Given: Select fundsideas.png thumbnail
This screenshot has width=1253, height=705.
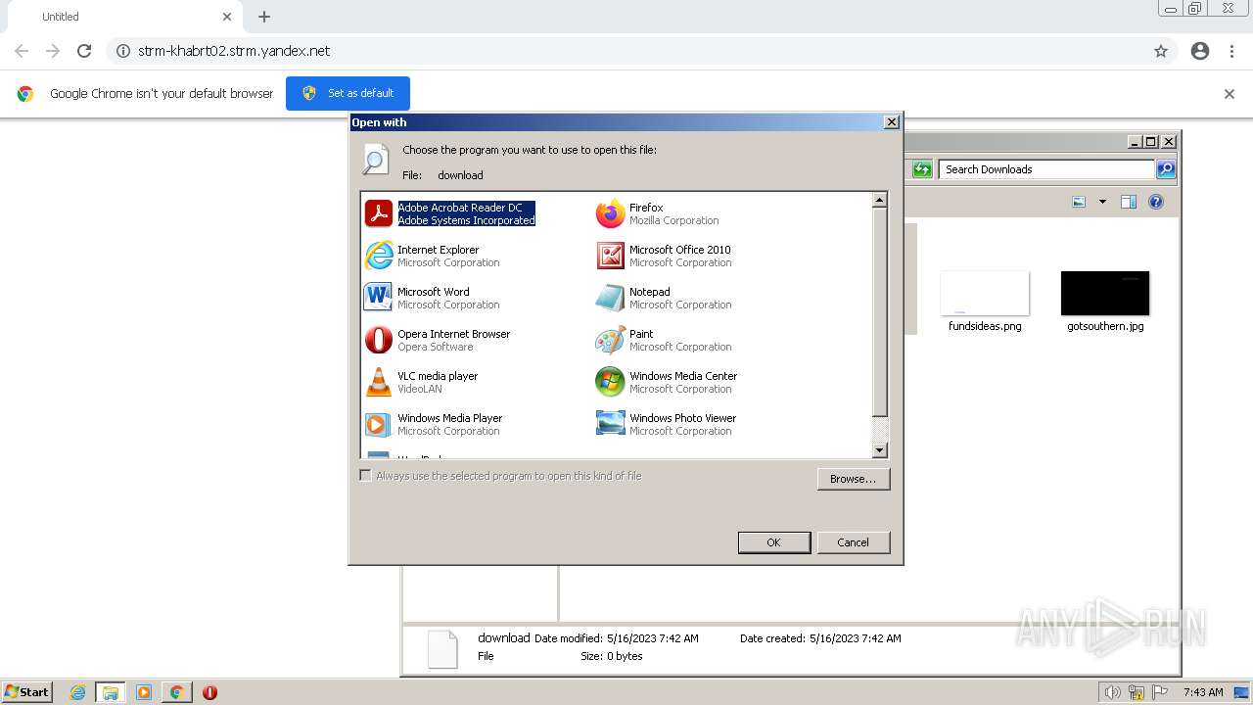Looking at the screenshot, I should [x=985, y=294].
